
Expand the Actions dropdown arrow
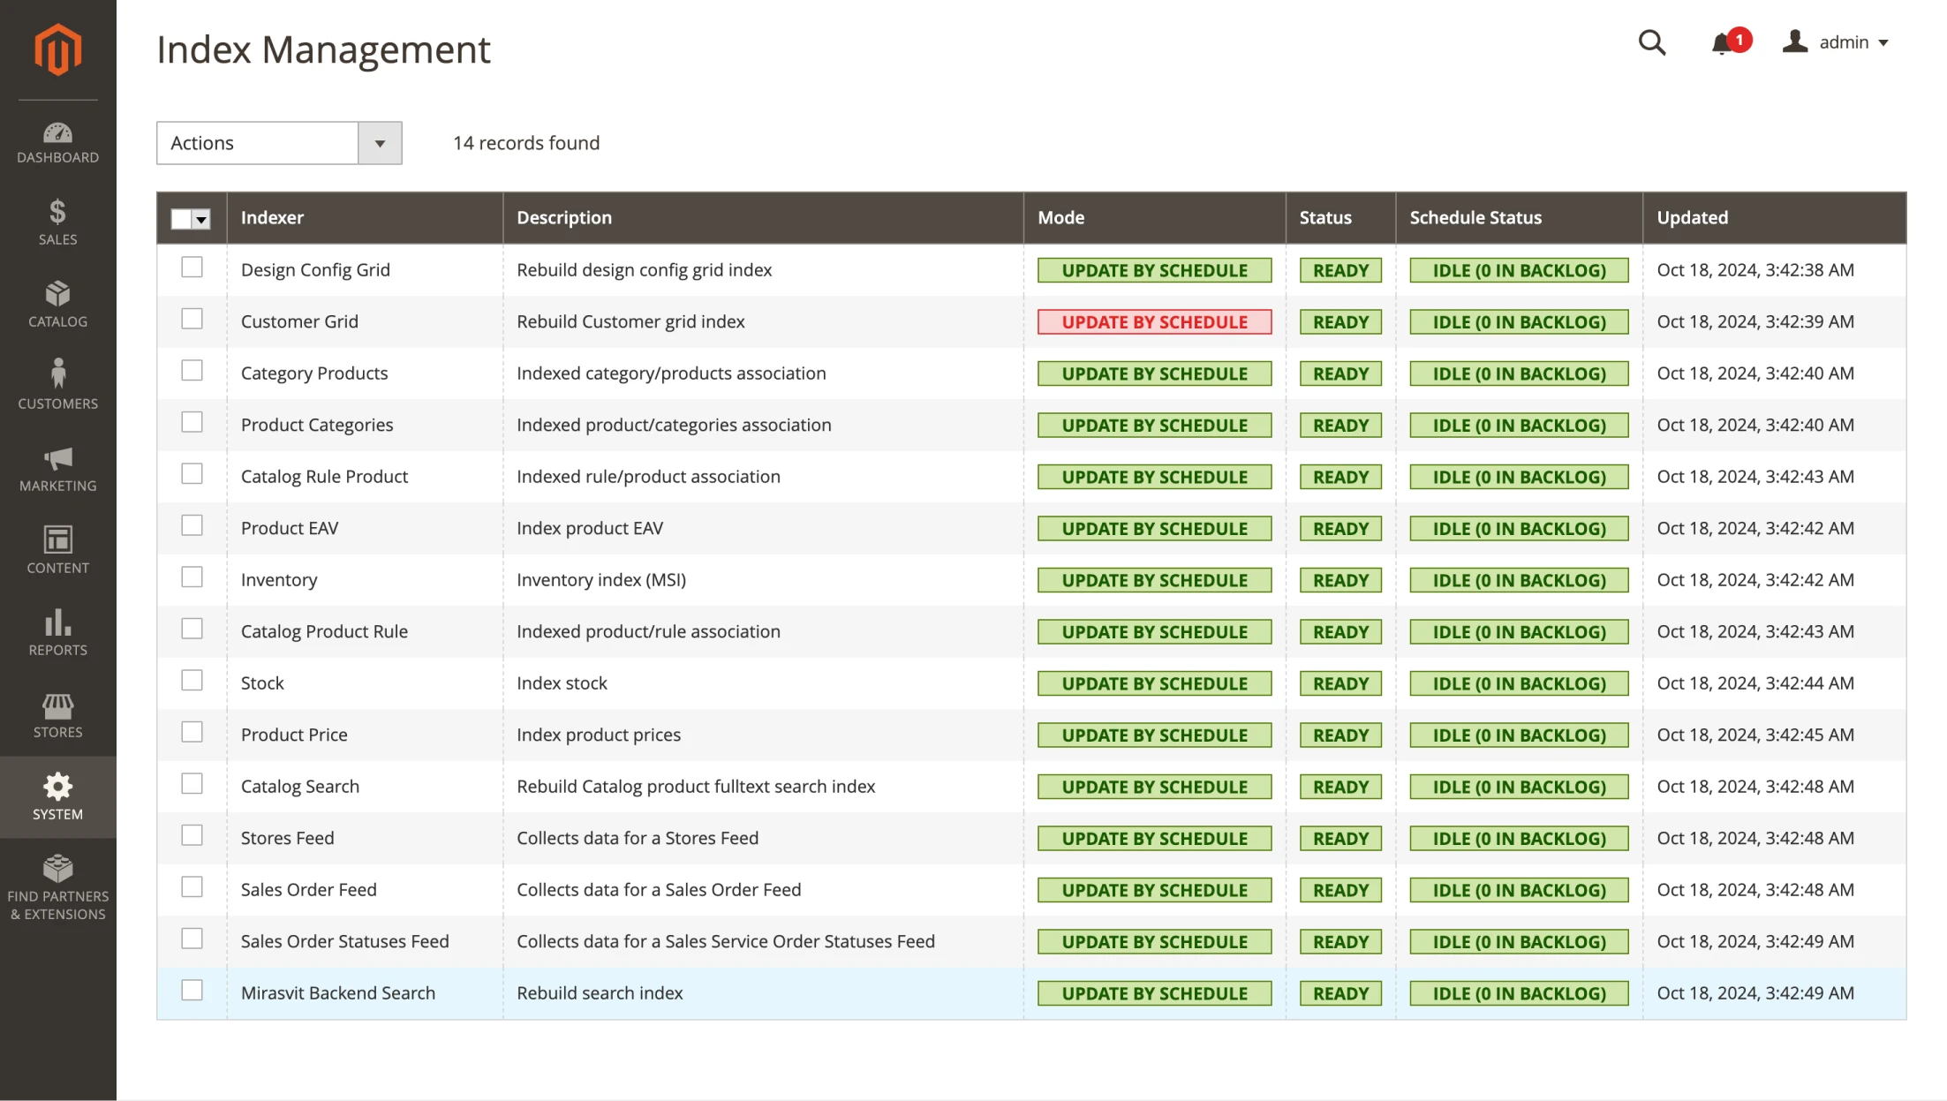[x=380, y=143]
